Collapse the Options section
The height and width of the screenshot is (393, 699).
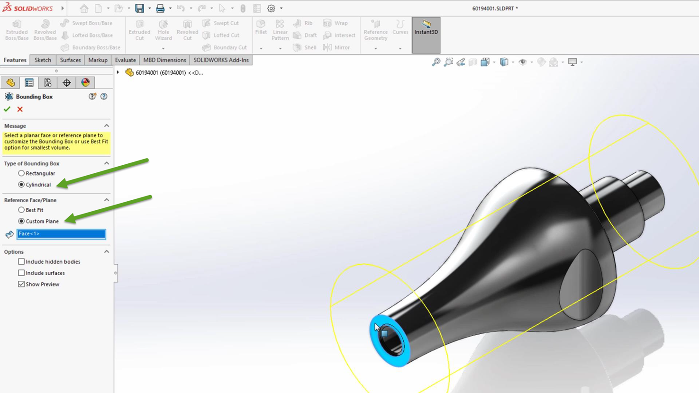[x=107, y=251]
